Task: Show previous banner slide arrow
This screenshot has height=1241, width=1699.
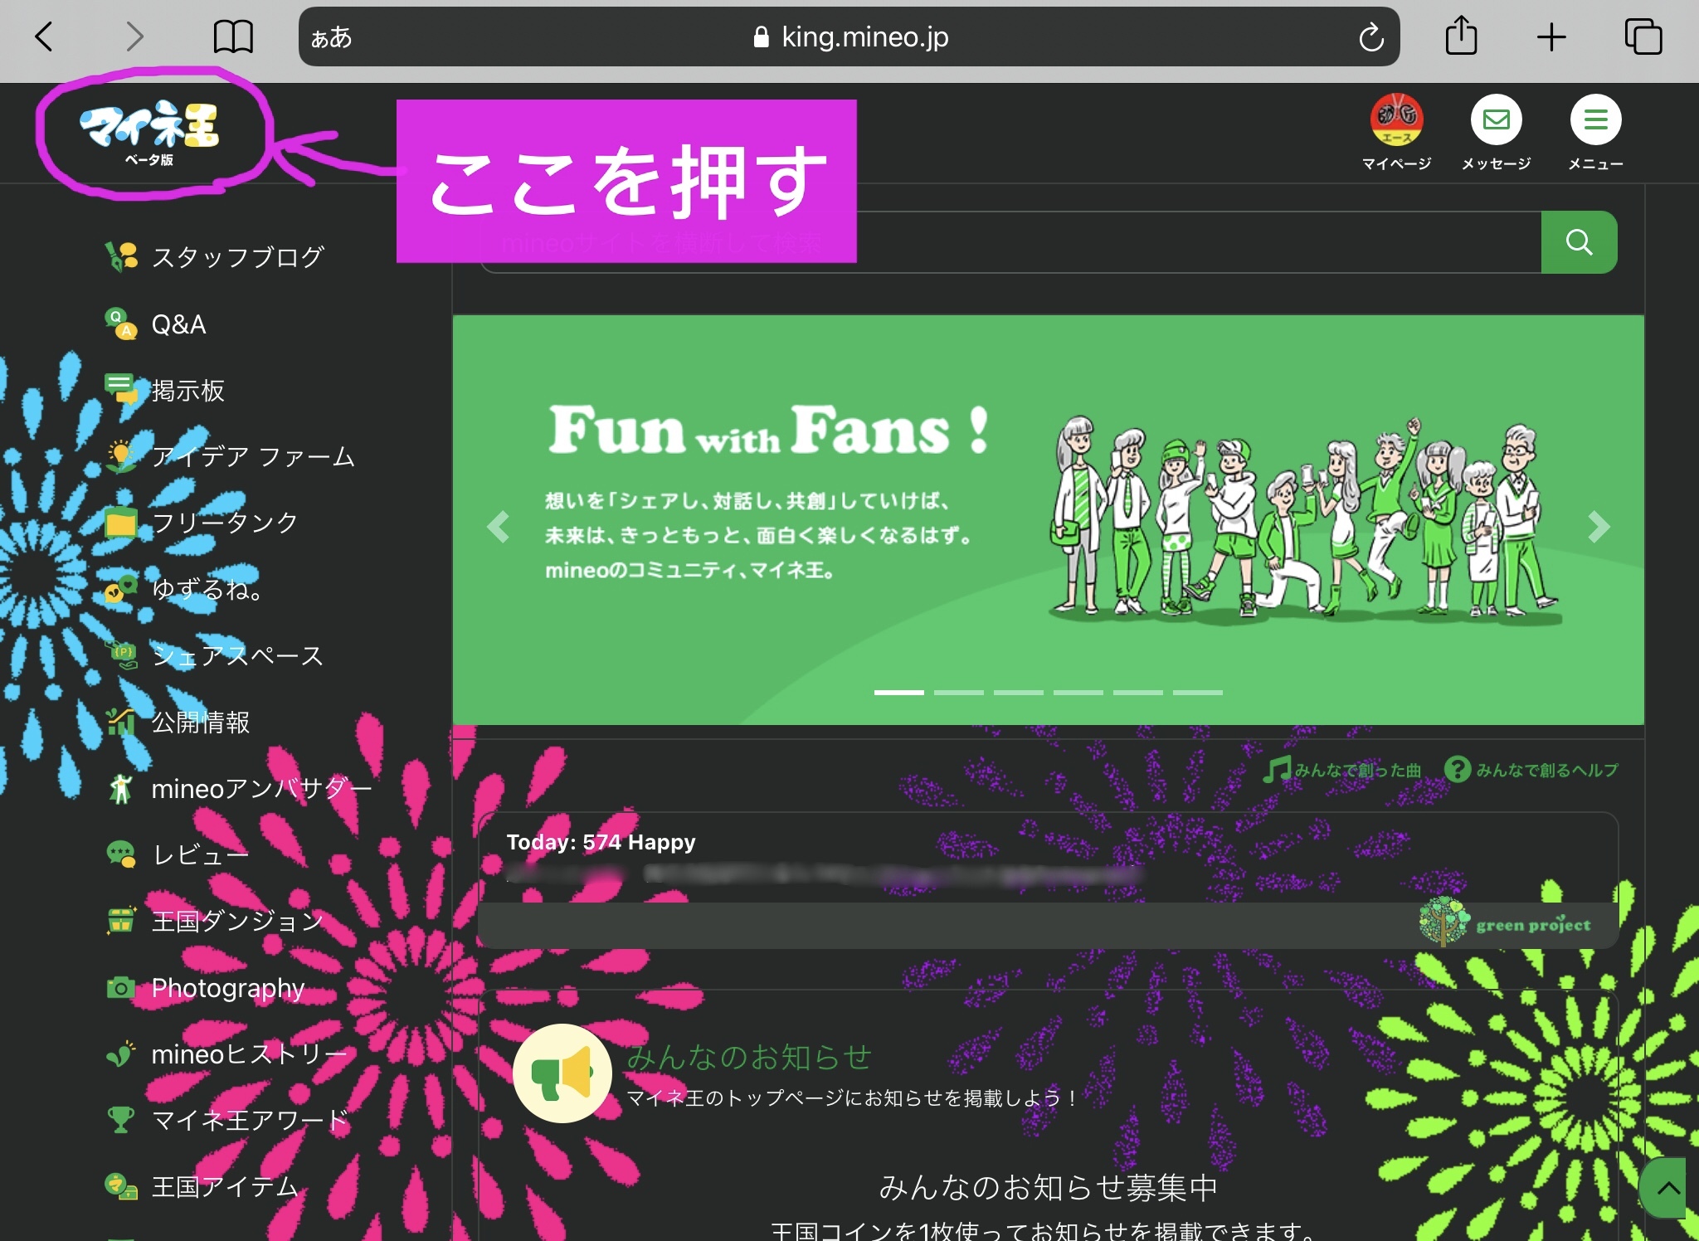Action: (x=499, y=527)
